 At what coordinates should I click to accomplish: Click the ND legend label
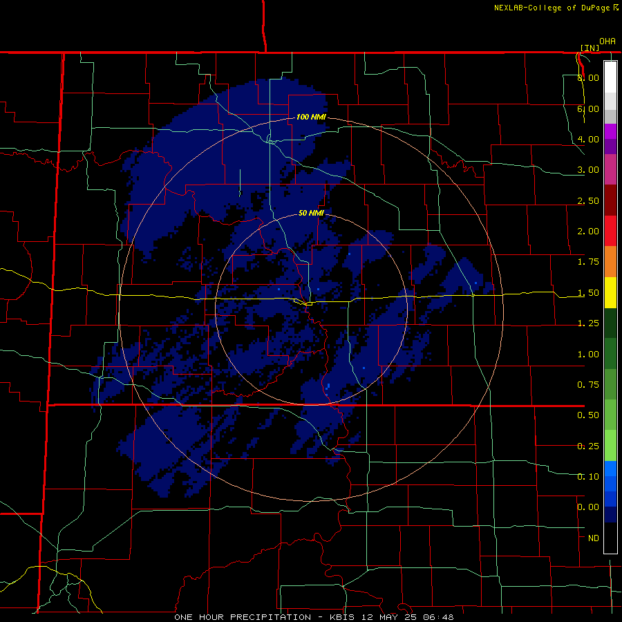point(594,538)
